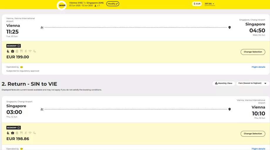This screenshot has height=150, width=270.
Task: Click the Scoot logo in header
Action: [x=61, y=5]
